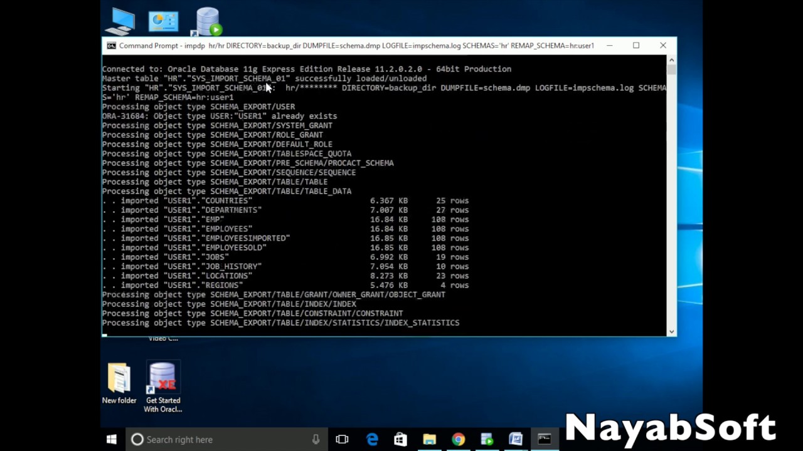Viewport: 803px width, 451px height.
Task: Click the 'CONSTRAINT/CONSTRAINT' processing line
Action: coord(253,313)
